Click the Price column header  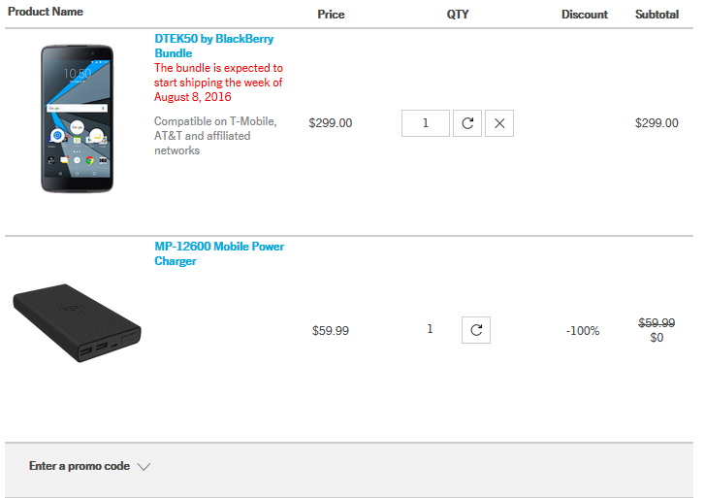tap(331, 15)
